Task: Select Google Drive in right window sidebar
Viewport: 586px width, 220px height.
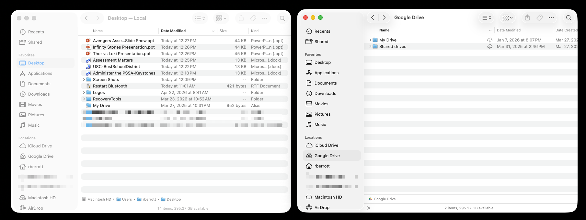Action: (x=332, y=156)
